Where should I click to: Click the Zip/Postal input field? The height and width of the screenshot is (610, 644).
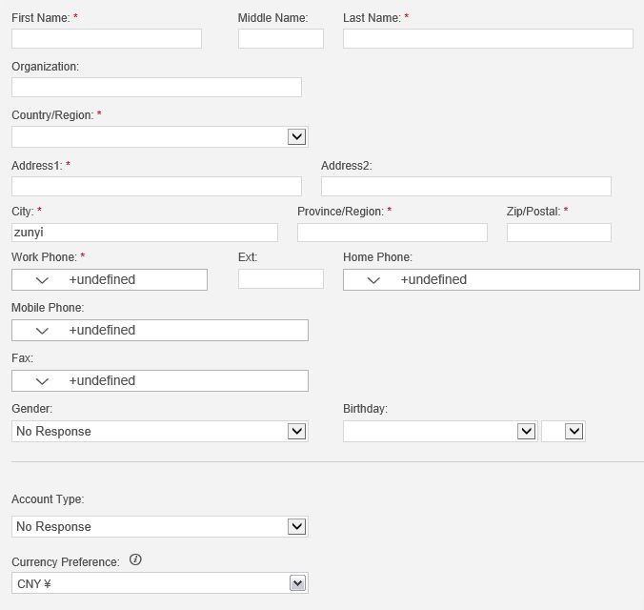pos(558,233)
